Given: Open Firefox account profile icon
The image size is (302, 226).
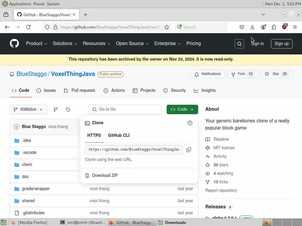Looking at the screenshot, I should (x=263, y=27).
